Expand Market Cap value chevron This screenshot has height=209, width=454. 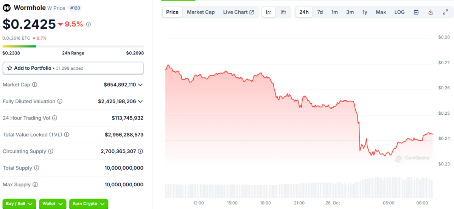(x=141, y=85)
